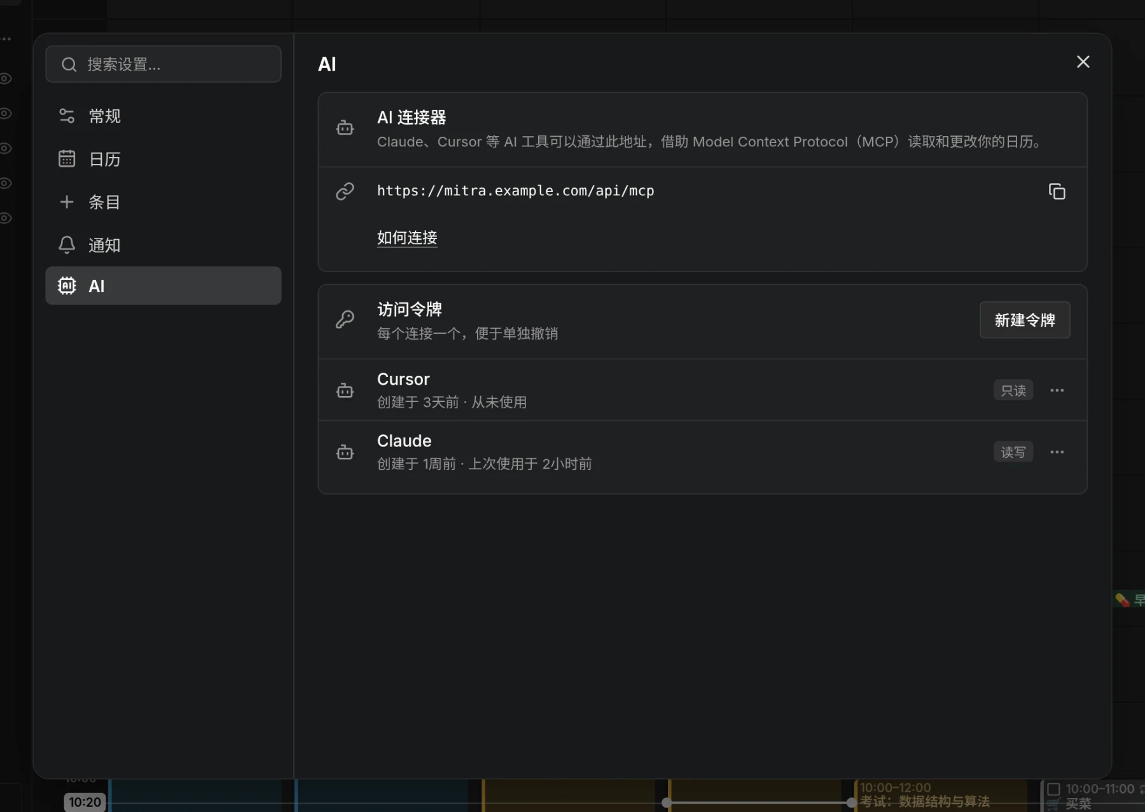The height and width of the screenshot is (812, 1145).
Task: Open the Cursor token's more options menu
Action: tap(1057, 390)
